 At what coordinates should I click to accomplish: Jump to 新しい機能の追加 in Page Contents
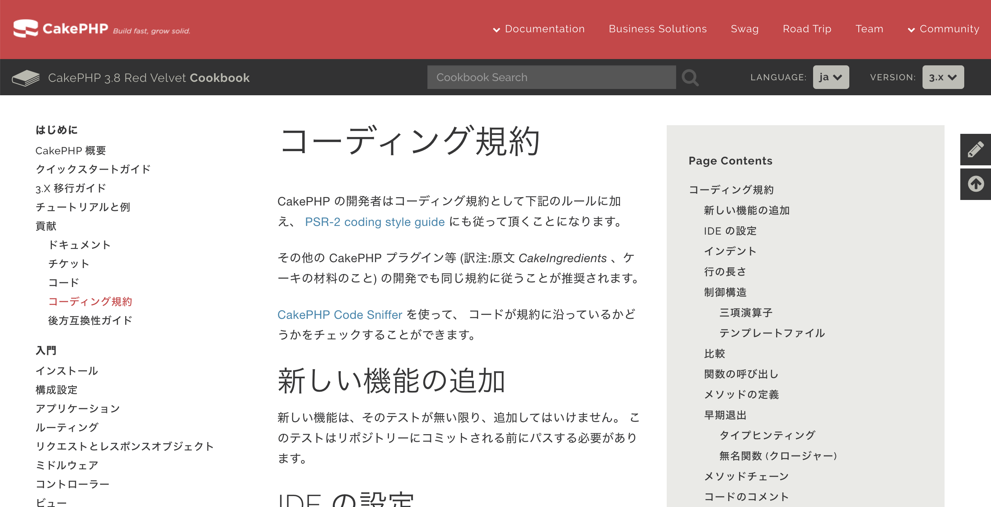747,210
